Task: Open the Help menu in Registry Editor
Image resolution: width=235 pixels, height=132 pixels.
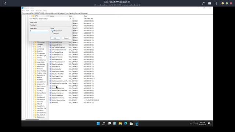Action: coord(45,11)
